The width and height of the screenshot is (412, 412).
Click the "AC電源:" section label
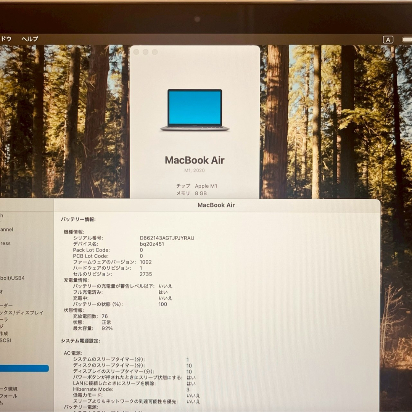click(73, 353)
